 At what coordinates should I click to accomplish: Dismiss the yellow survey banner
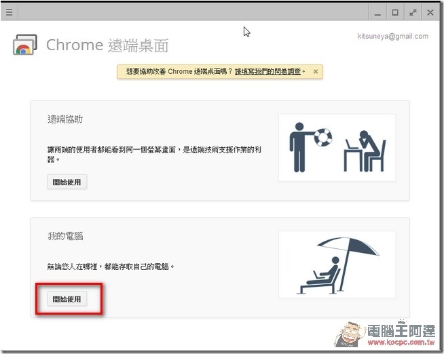tap(316, 71)
